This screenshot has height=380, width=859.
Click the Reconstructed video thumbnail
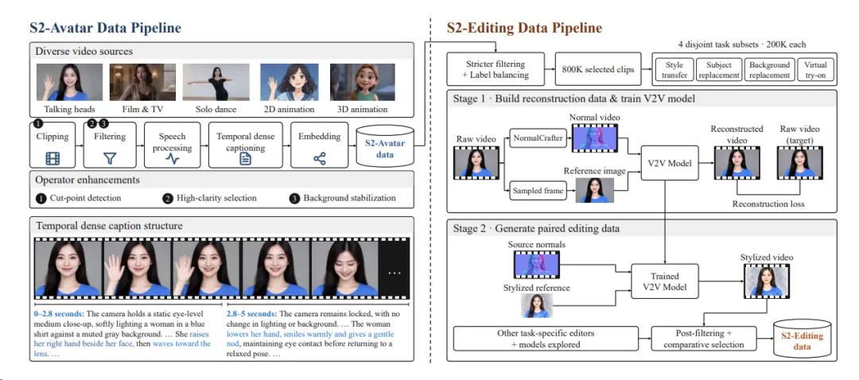737,163
